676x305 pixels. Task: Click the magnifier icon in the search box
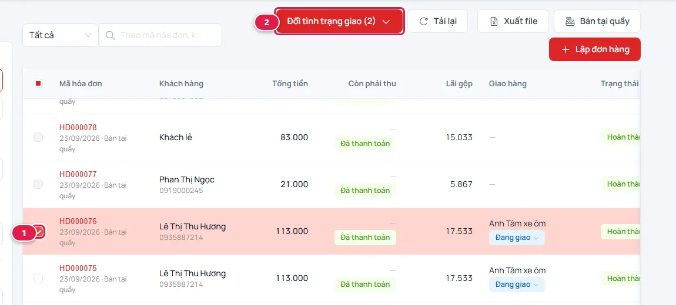point(111,35)
